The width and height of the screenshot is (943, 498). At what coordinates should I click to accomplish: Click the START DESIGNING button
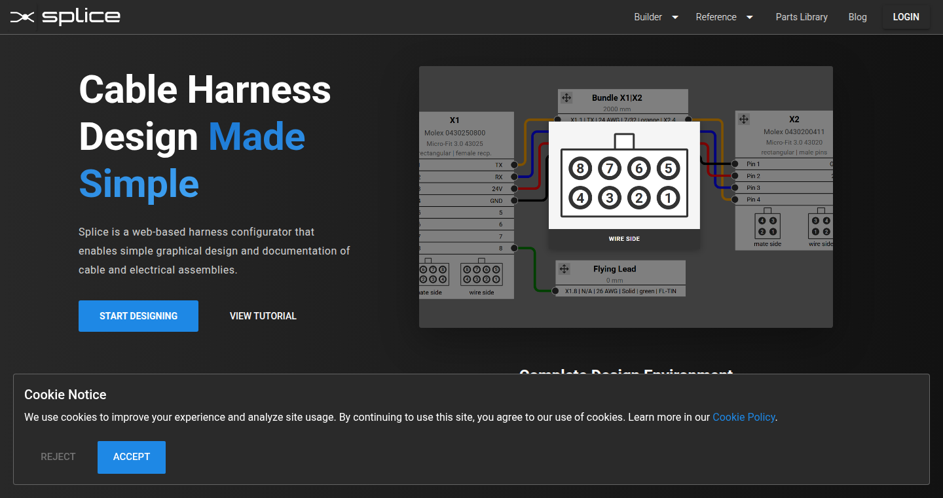138,316
